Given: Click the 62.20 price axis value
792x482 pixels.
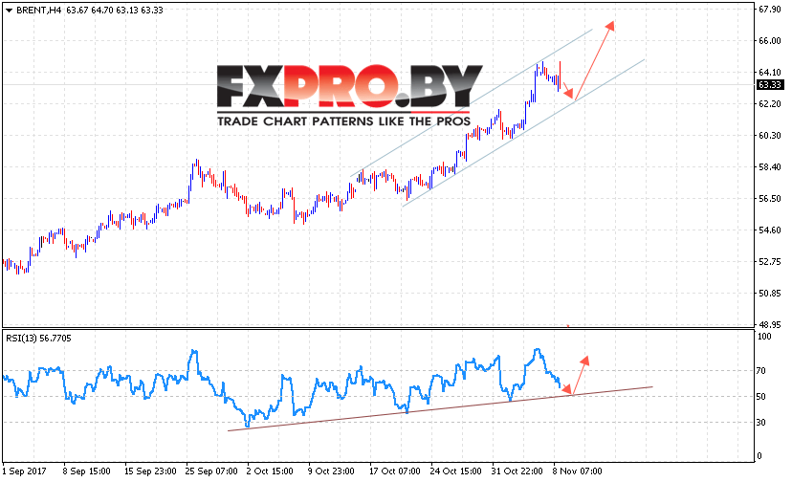Looking at the screenshot, I should click(x=770, y=104).
